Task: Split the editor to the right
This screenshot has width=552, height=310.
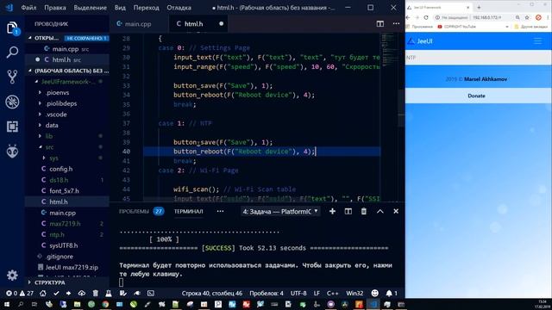Action: [x=380, y=23]
